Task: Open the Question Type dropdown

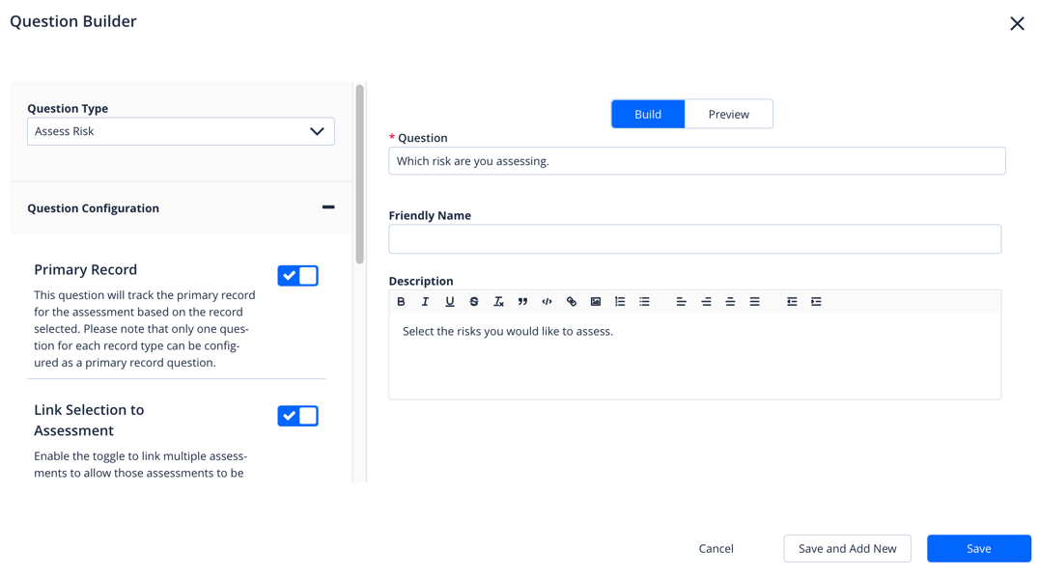Action: coord(181,131)
